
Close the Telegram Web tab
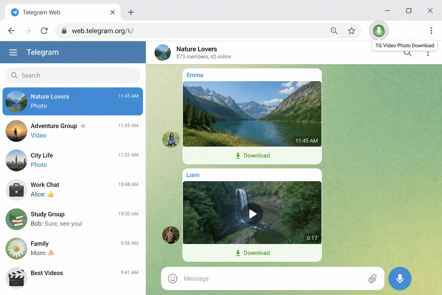pos(113,12)
